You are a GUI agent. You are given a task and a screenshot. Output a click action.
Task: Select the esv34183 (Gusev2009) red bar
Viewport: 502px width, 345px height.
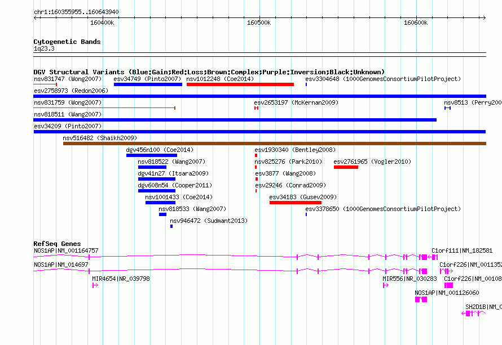coord(296,203)
